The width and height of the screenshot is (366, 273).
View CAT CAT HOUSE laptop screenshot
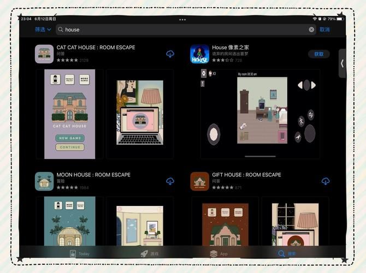[140, 112]
